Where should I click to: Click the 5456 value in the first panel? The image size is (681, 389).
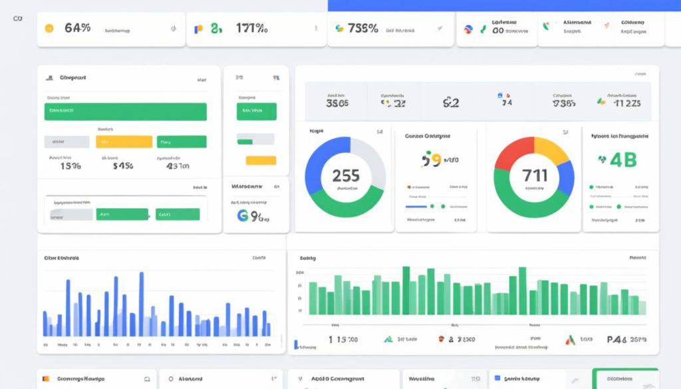[123, 166]
